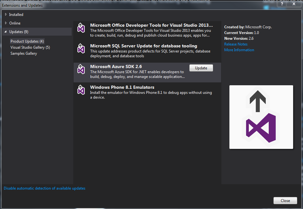Click the large Visual Studio update preview image
The width and height of the screenshot is (303, 209).
pyautogui.click(x=261, y=117)
